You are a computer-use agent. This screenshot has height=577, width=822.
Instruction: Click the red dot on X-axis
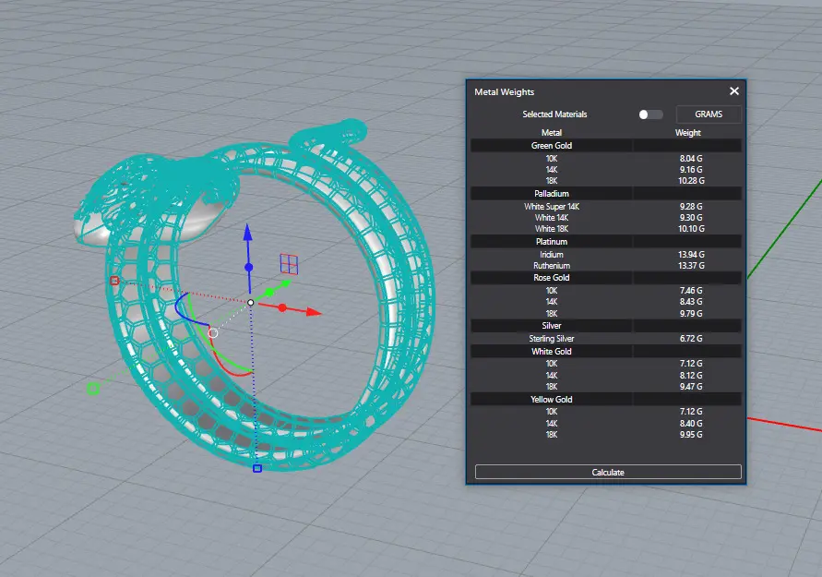pos(282,308)
